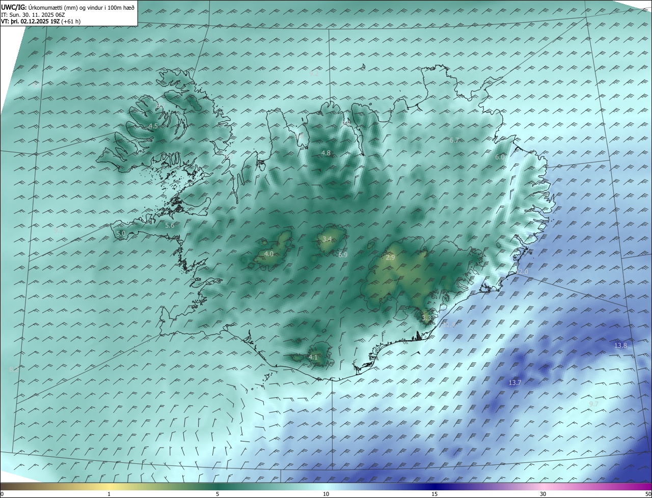Screen dimensions: 652x498
Task: Click the 3.3 value at the glacier's southern edge
Action: pos(426,318)
